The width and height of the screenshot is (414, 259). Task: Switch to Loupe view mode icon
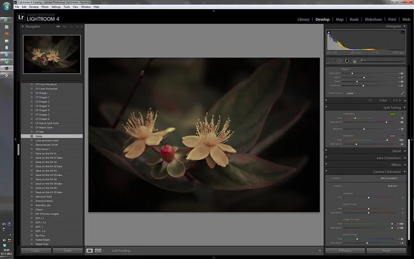pyautogui.click(x=90, y=251)
